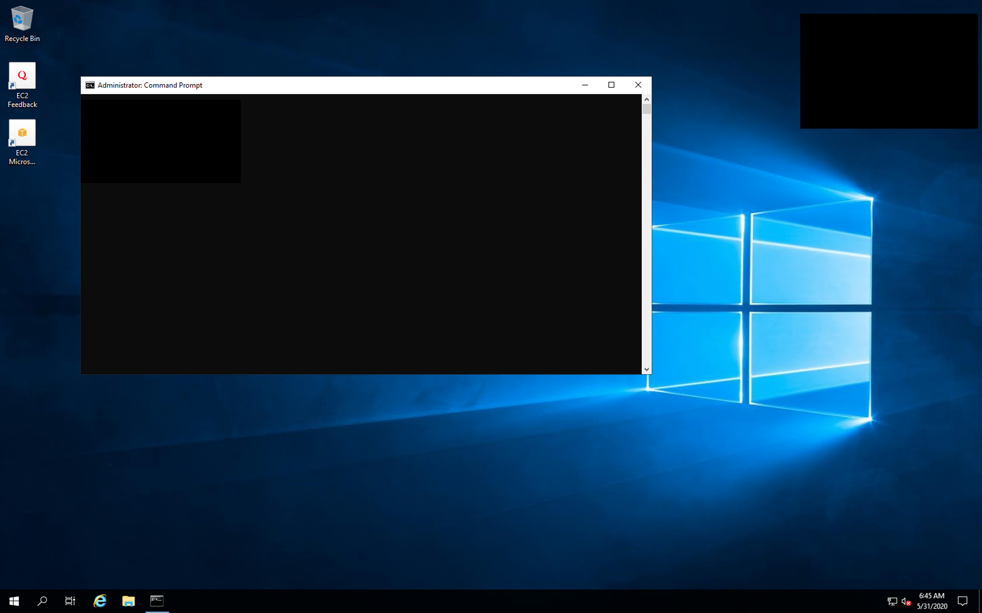Viewport: 982px width, 613px height.
Task: Open Task View on the taskbar
Action: [70, 601]
